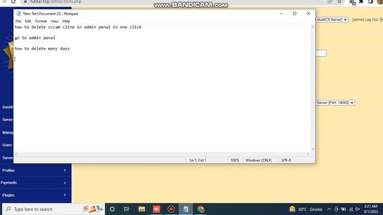Viewport: 383px width, 215px height.
Task: Expand the Payments sidebar item
Action: (x=36, y=183)
